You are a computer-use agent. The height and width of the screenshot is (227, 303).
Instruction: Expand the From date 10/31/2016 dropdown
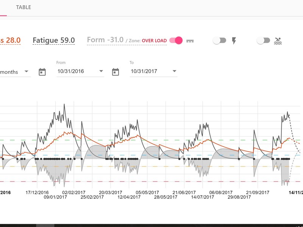(101, 71)
